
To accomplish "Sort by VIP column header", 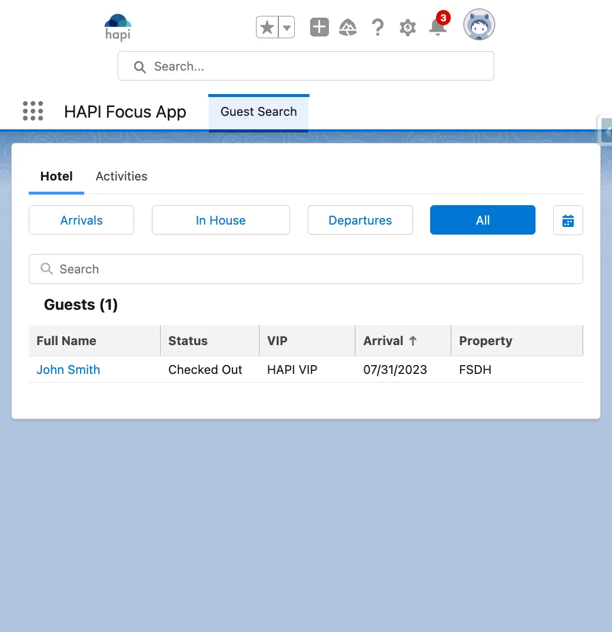I will 307,340.
